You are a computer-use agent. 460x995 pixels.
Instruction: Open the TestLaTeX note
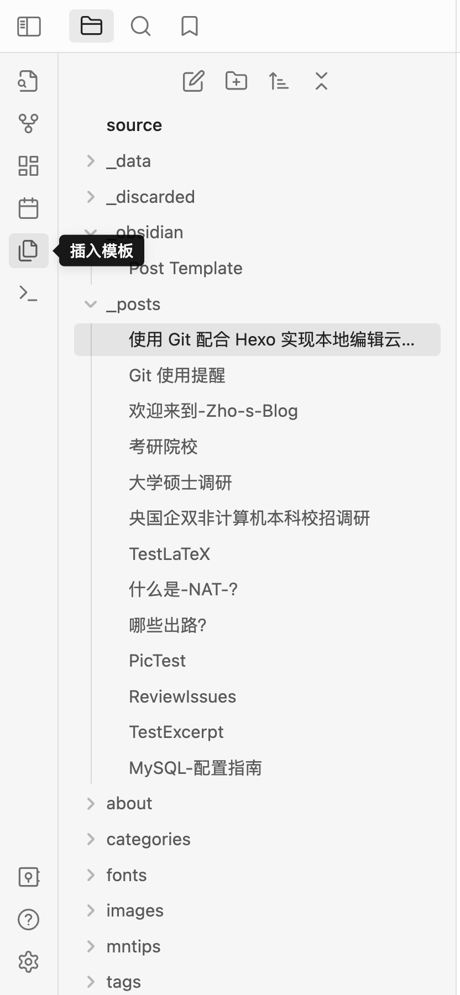[x=169, y=554]
